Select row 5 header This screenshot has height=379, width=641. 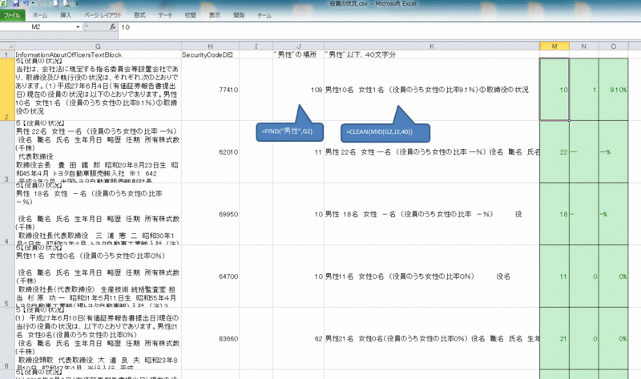pos(7,276)
